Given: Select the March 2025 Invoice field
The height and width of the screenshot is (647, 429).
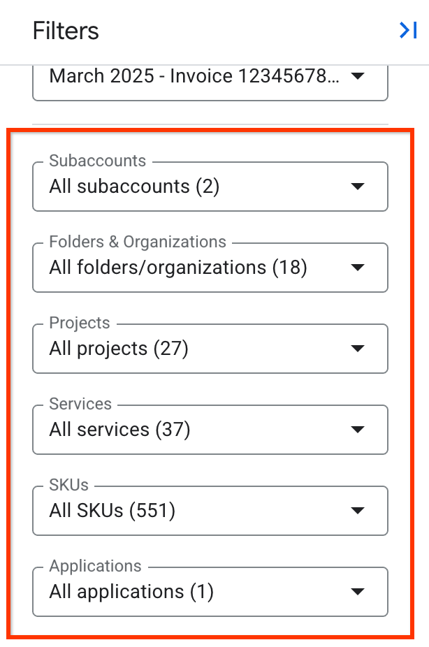Looking at the screenshot, I should pyautogui.click(x=196, y=78).
